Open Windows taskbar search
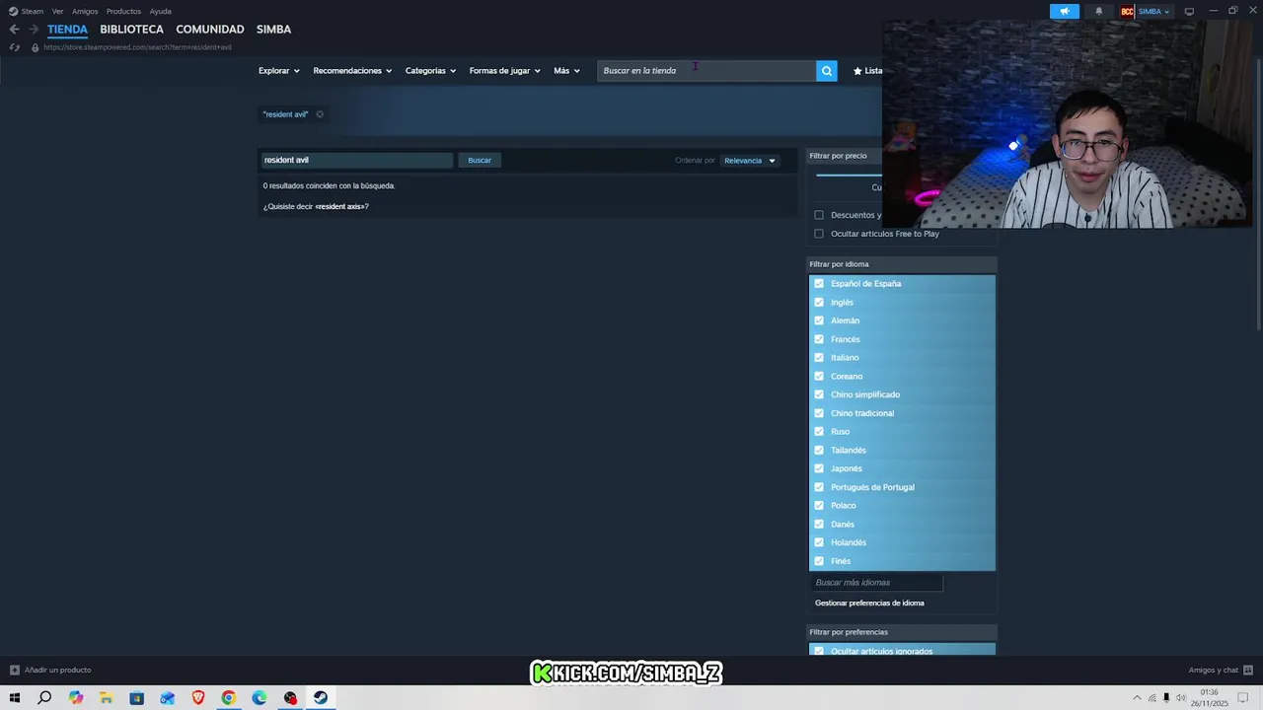 point(44,698)
